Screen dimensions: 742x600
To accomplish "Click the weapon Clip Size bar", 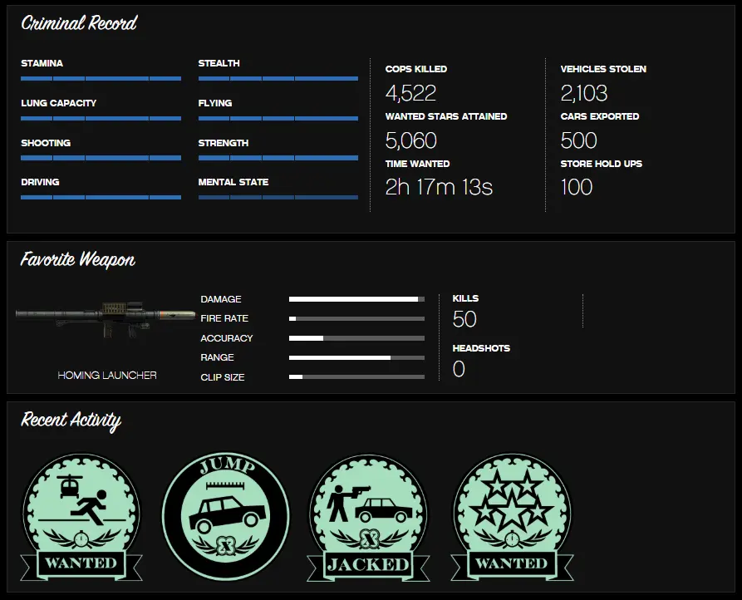I will click(x=356, y=377).
